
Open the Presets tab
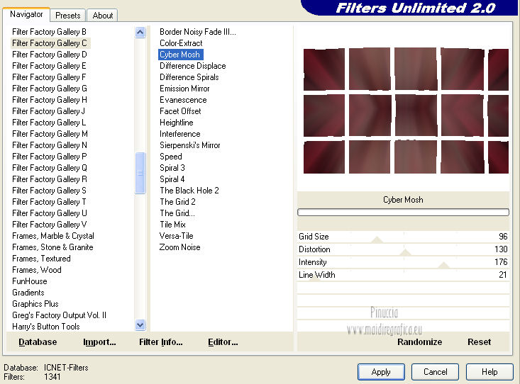(x=67, y=16)
